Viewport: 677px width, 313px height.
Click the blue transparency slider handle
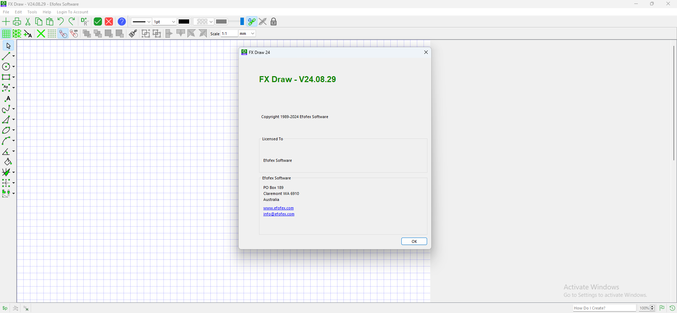click(x=242, y=22)
